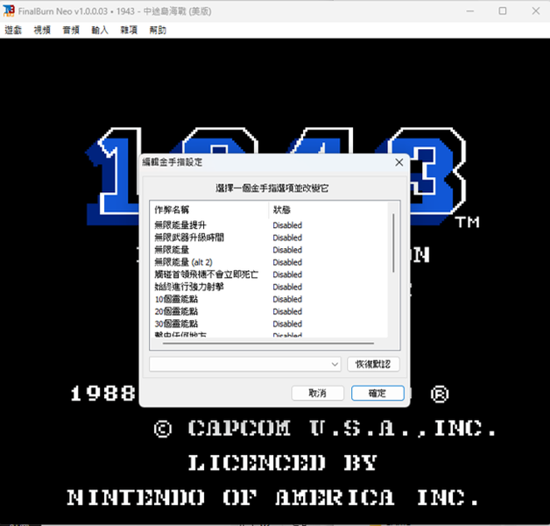Click the 恢復默認 button
Viewport: 550px width, 526px height.
click(373, 364)
